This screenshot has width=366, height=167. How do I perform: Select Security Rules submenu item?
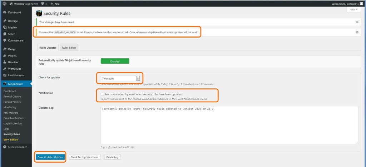click(12, 134)
